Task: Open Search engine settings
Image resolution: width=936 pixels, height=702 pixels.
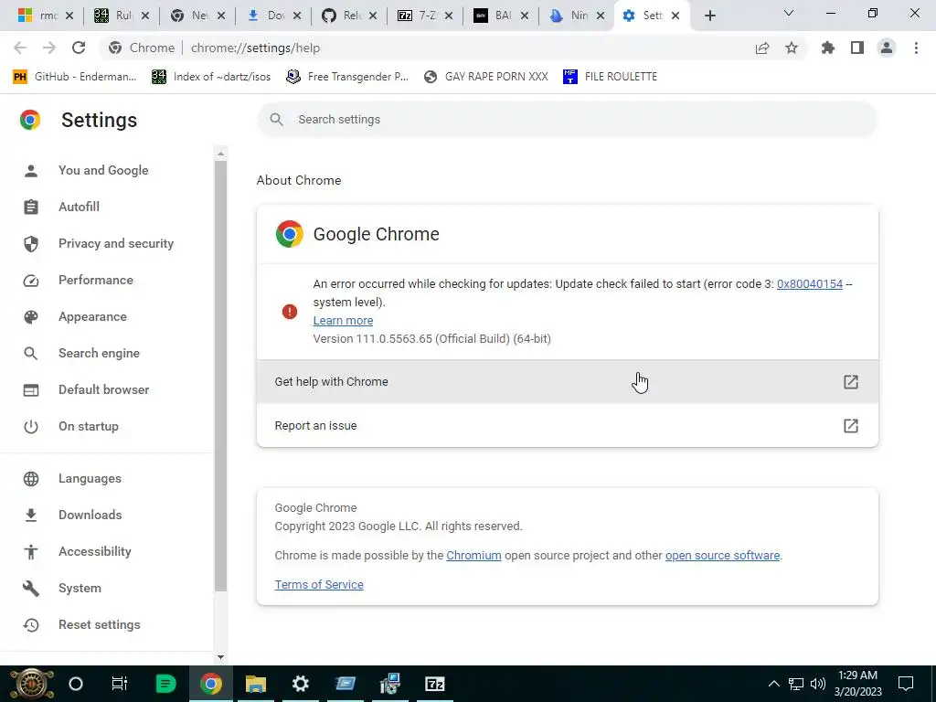Action: point(99,354)
